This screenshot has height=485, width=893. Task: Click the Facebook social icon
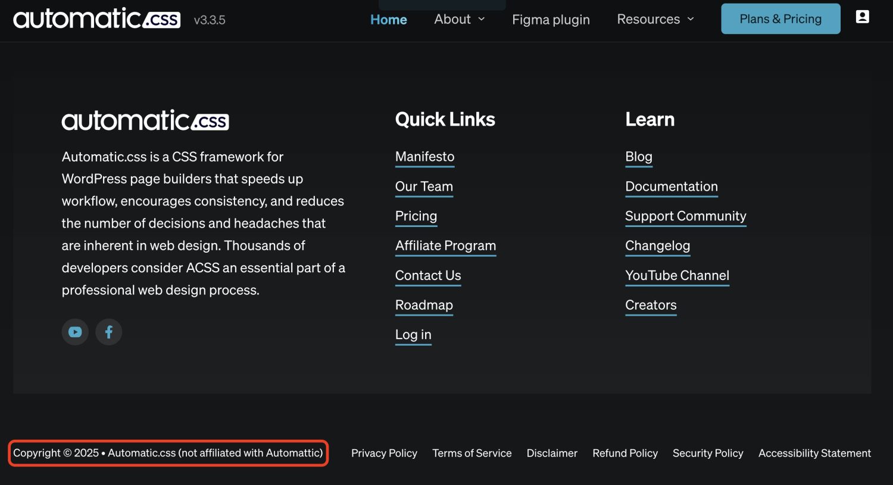[108, 332]
